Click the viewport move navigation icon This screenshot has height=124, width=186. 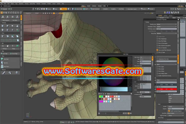[145, 13]
